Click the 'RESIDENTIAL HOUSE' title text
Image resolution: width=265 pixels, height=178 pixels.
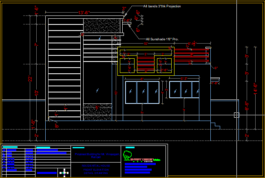pyautogui.click(x=96, y=166)
